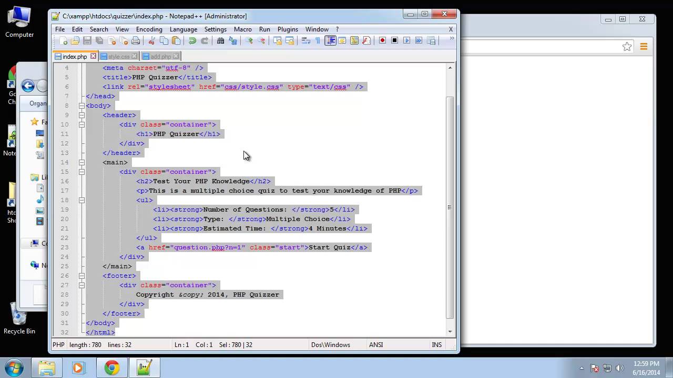Close the index.php tab with its red X

[93, 56]
